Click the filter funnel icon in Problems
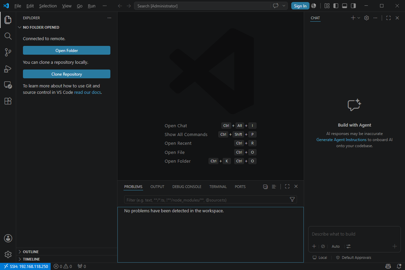405x270 pixels. 292,199
